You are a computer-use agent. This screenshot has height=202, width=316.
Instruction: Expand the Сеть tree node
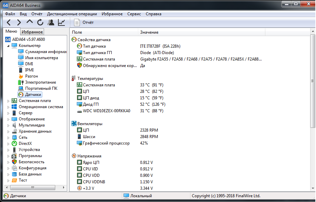click(x=8, y=138)
